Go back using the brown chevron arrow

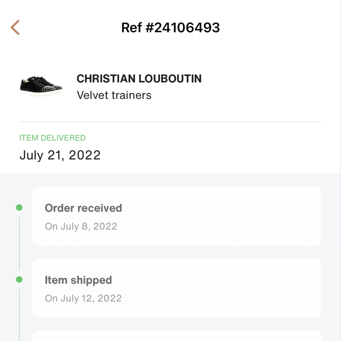(x=15, y=28)
